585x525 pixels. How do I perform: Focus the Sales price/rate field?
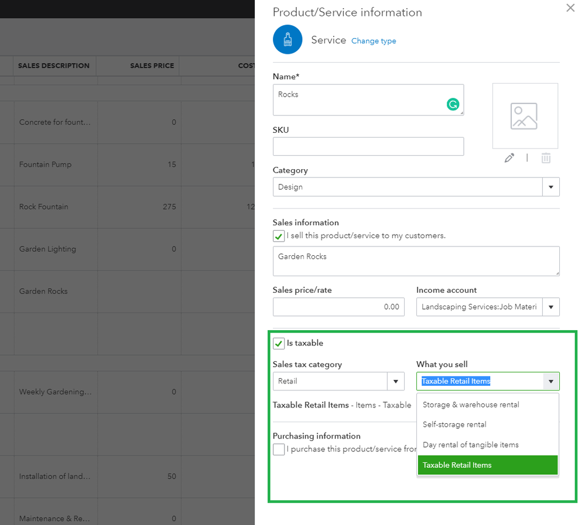click(x=338, y=307)
